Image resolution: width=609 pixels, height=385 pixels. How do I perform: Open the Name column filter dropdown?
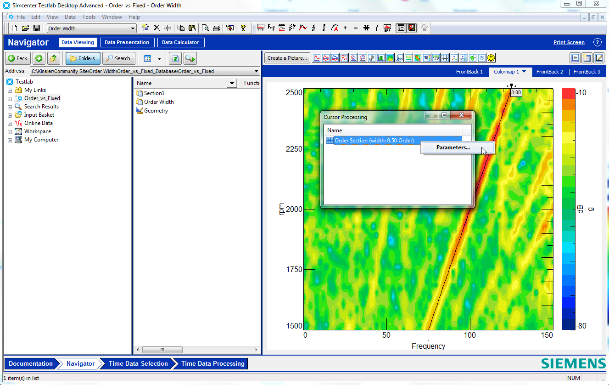click(x=232, y=83)
